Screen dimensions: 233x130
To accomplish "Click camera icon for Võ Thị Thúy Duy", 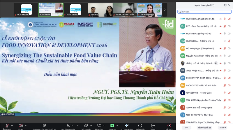I will click(229, 115).
